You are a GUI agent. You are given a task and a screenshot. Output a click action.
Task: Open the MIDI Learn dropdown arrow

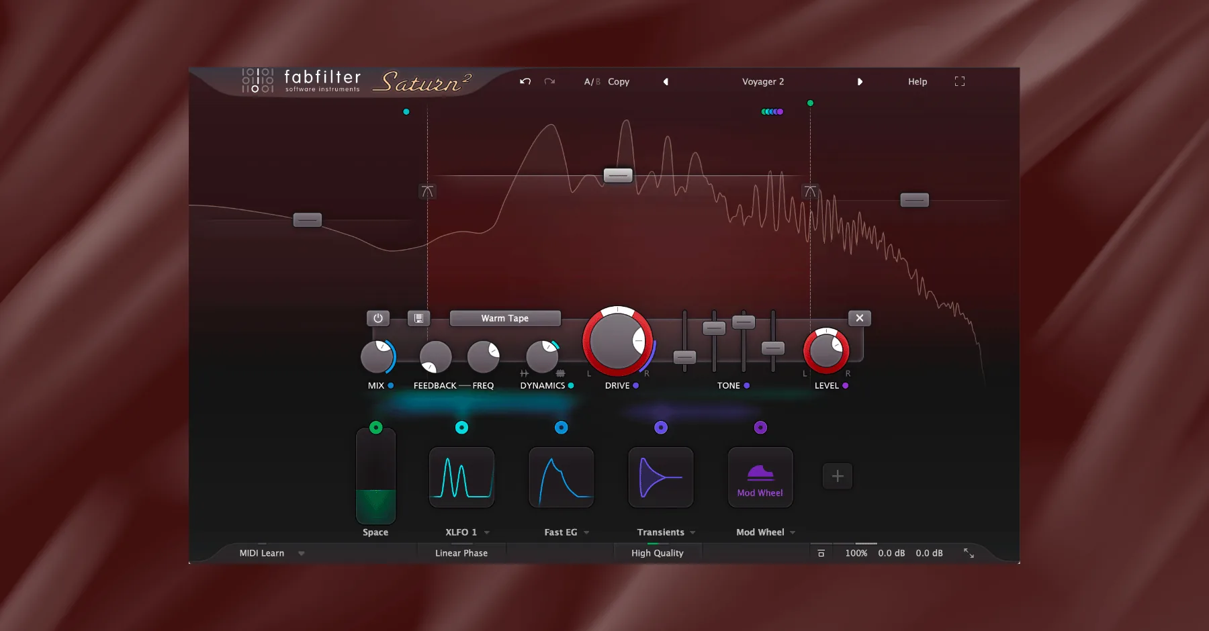pos(302,553)
